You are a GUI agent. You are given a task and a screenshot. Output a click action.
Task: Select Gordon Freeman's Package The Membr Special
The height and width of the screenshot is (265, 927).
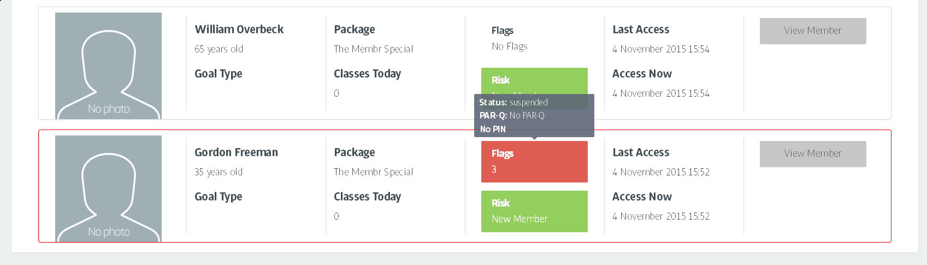pos(373,172)
